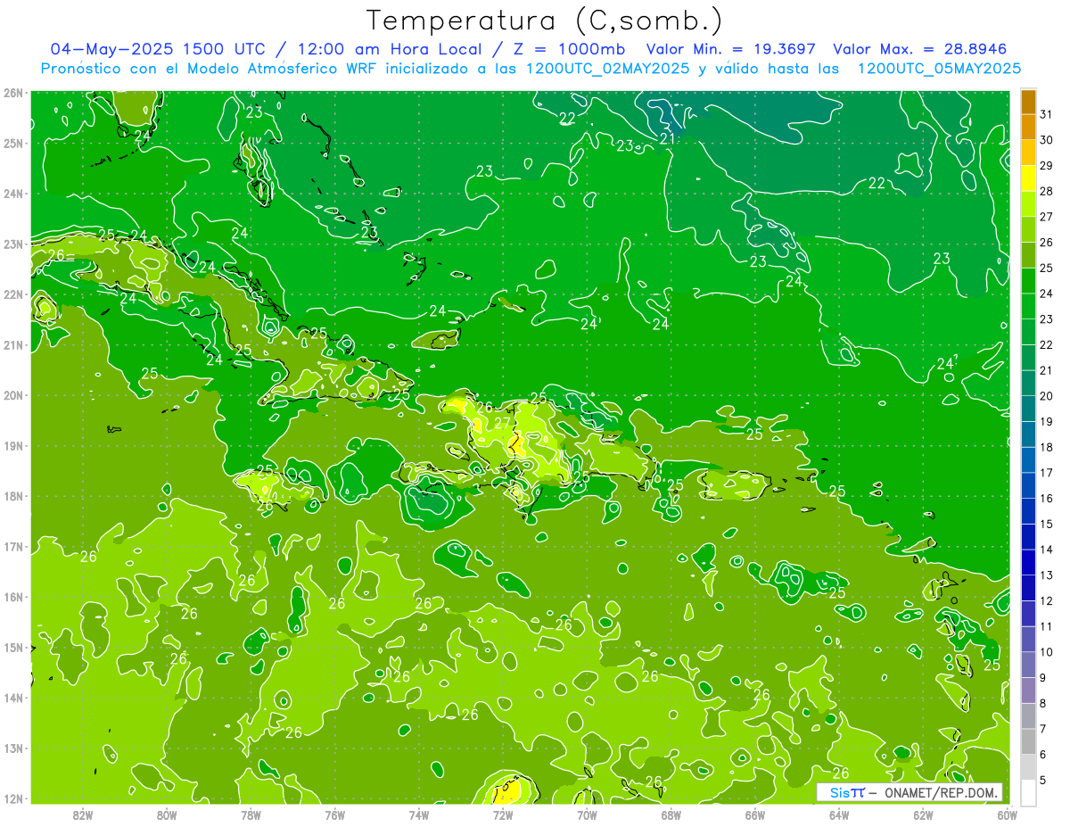Click the color scale label '29'

coord(1046,165)
